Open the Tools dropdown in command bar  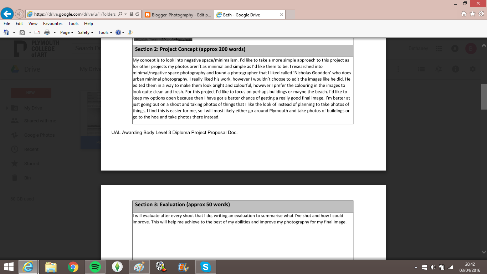click(x=105, y=32)
